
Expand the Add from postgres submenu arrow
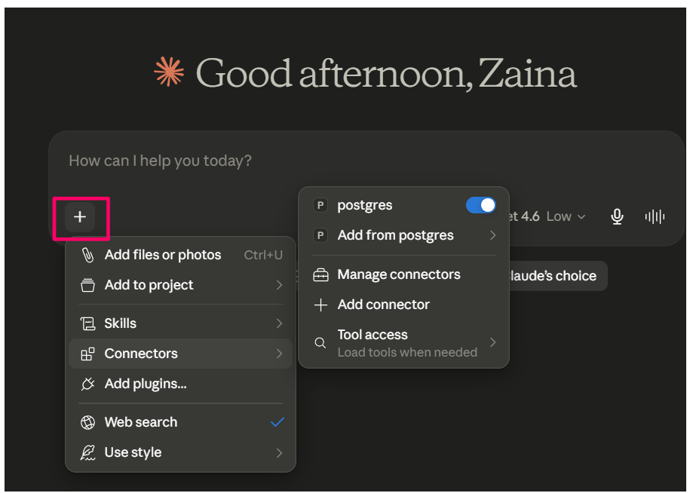pyautogui.click(x=492, y=235)
